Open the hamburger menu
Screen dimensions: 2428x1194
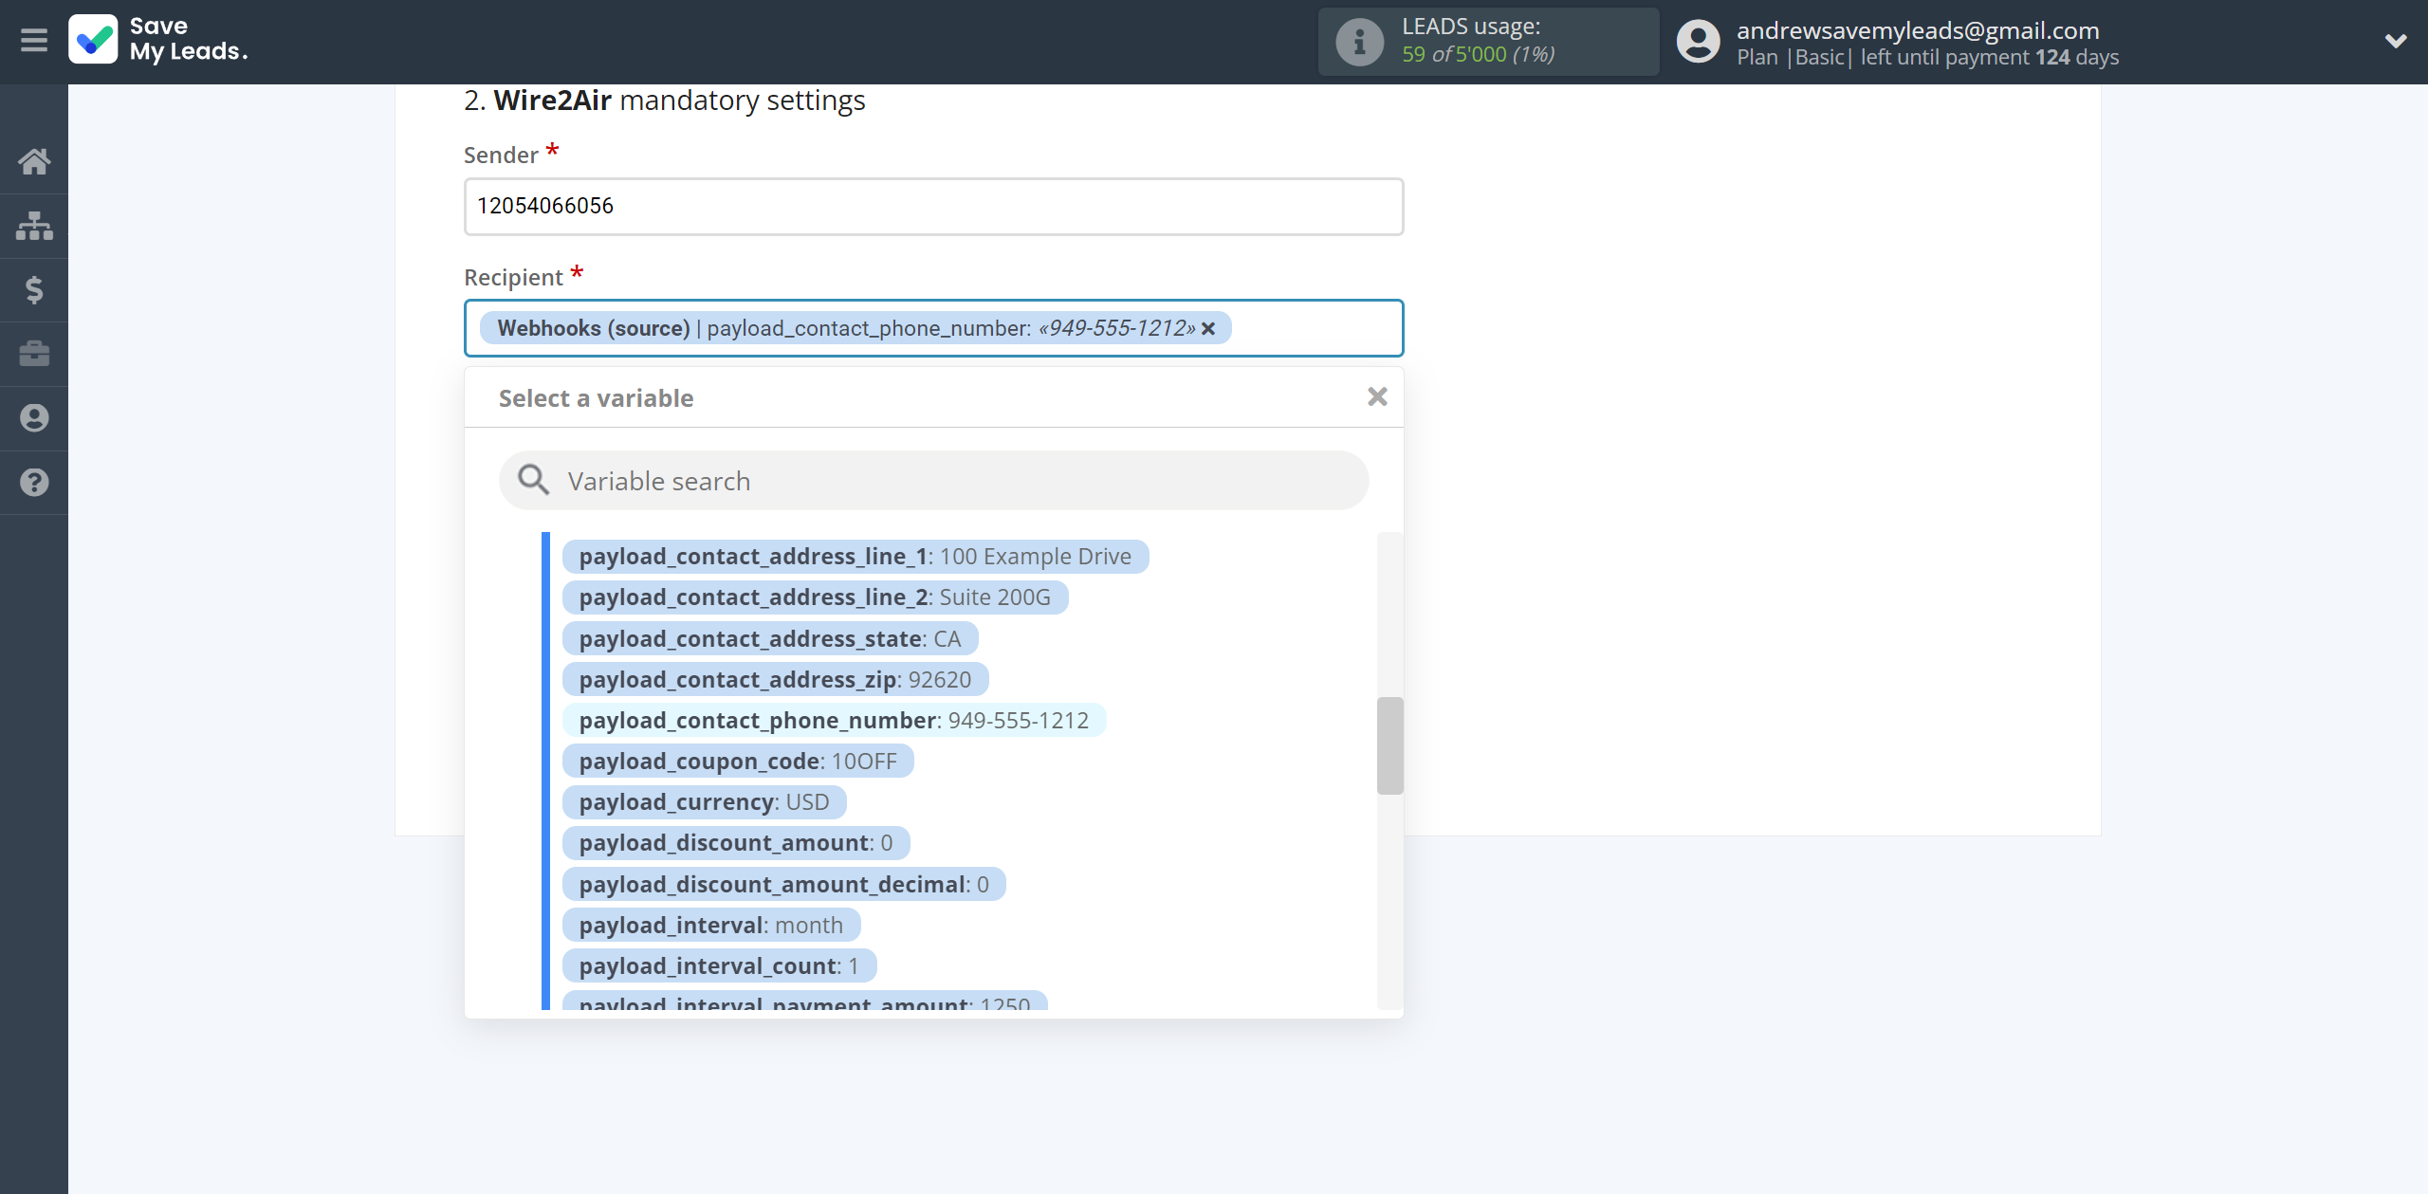pos(34,41)
